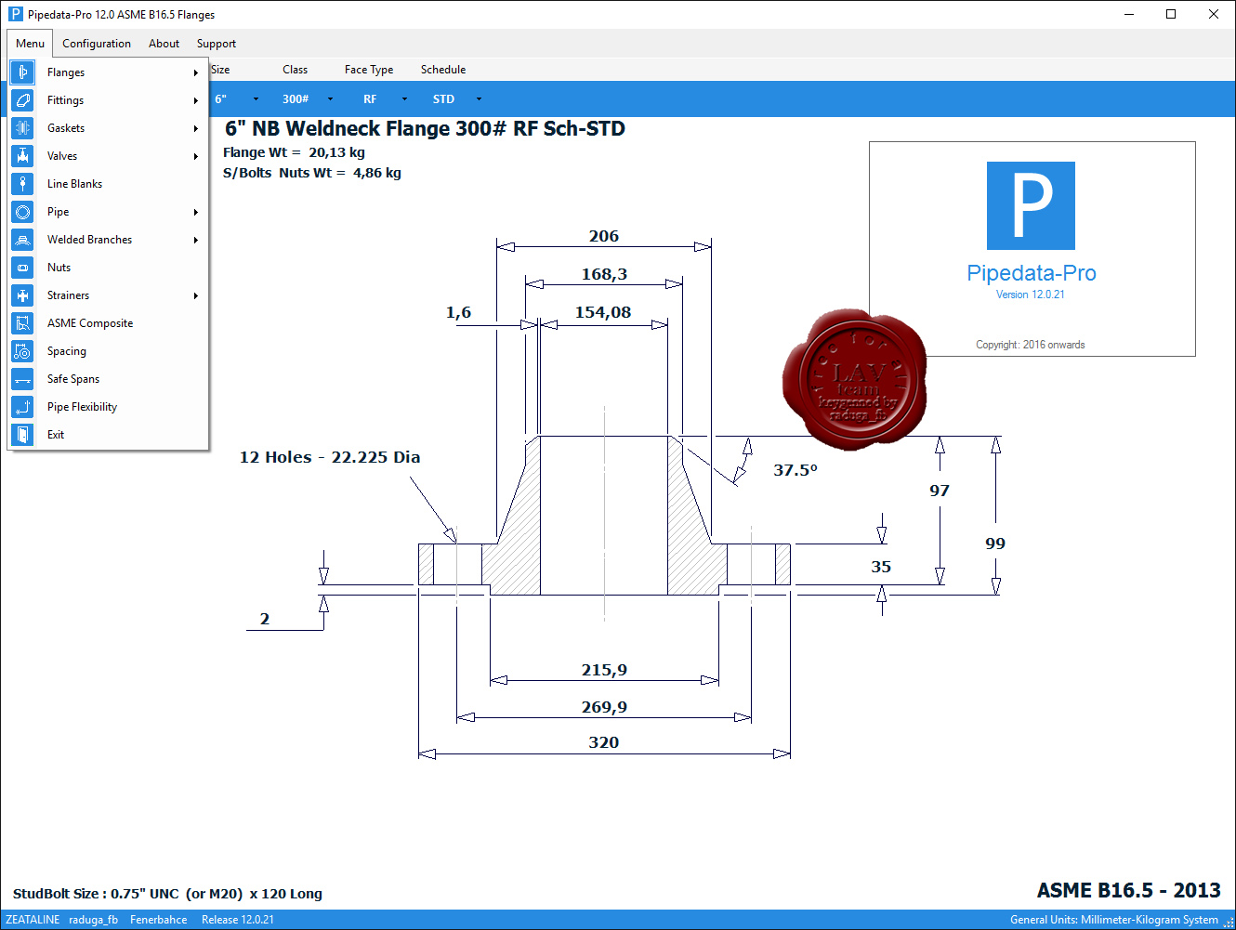This screenshot has height=930, width=1236.
Task: Click the Release 12.0.21 status entry
Action: coord(238,920)
